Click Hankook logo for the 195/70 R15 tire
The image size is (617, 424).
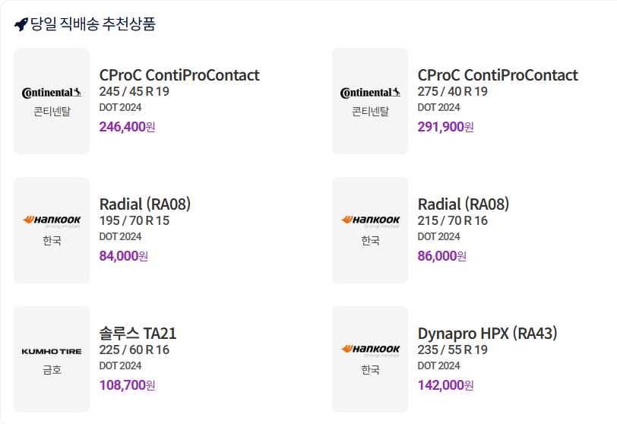pos(52,221)
